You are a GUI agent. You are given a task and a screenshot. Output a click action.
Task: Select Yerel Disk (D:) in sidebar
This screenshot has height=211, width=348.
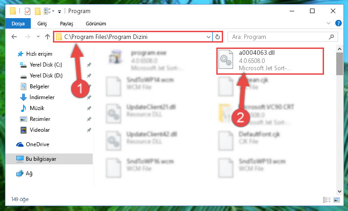pyautogui.click(x=46, y=76)
